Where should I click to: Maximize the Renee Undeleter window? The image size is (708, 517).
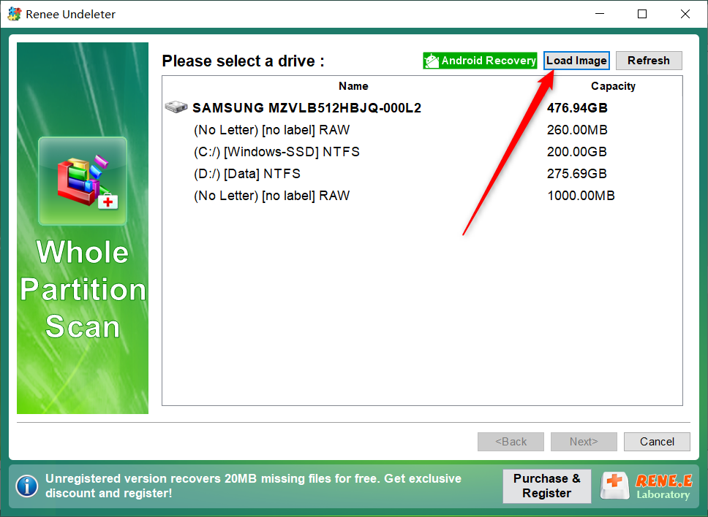642,14
